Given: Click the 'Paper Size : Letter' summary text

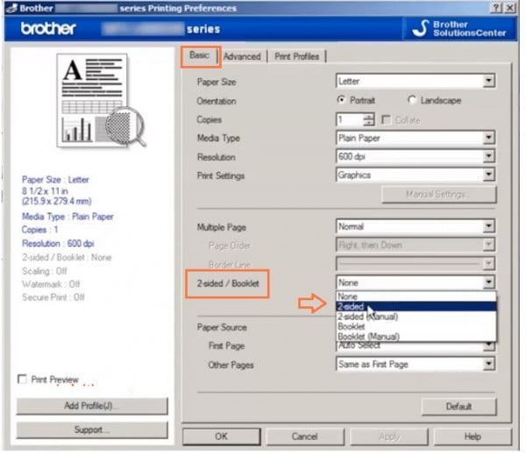Looking at the screenshot, I should pyautogui.click(x=55, y=179).
